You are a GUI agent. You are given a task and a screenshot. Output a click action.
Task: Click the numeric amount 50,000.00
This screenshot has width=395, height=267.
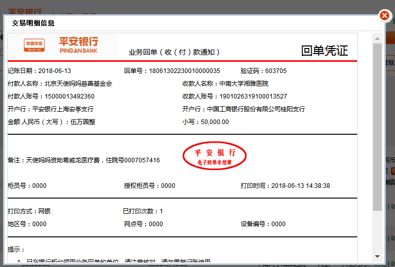coord(215,122)
